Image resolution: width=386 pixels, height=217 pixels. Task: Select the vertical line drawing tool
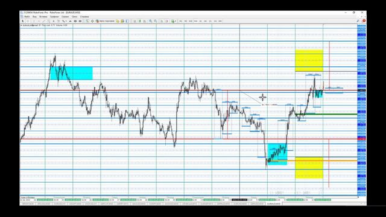pos(34,21)
